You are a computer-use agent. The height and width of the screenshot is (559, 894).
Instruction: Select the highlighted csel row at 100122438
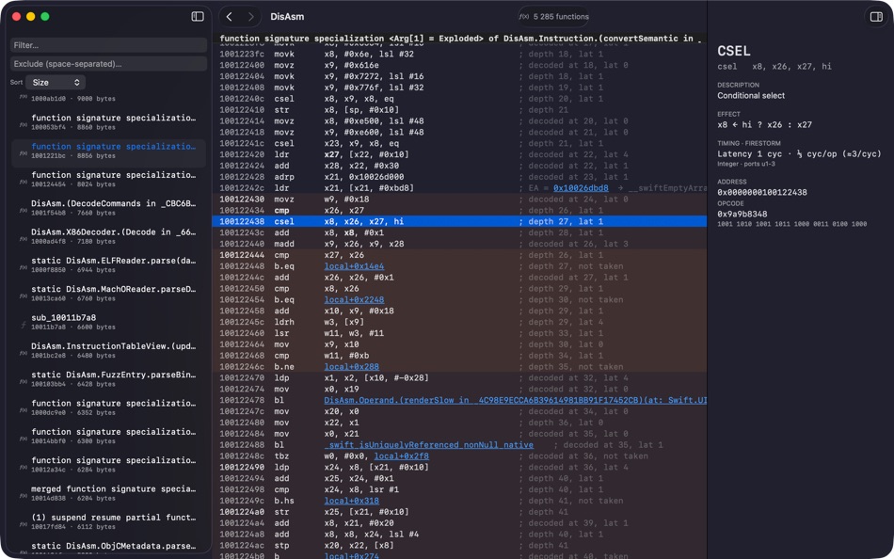[459, 221]
